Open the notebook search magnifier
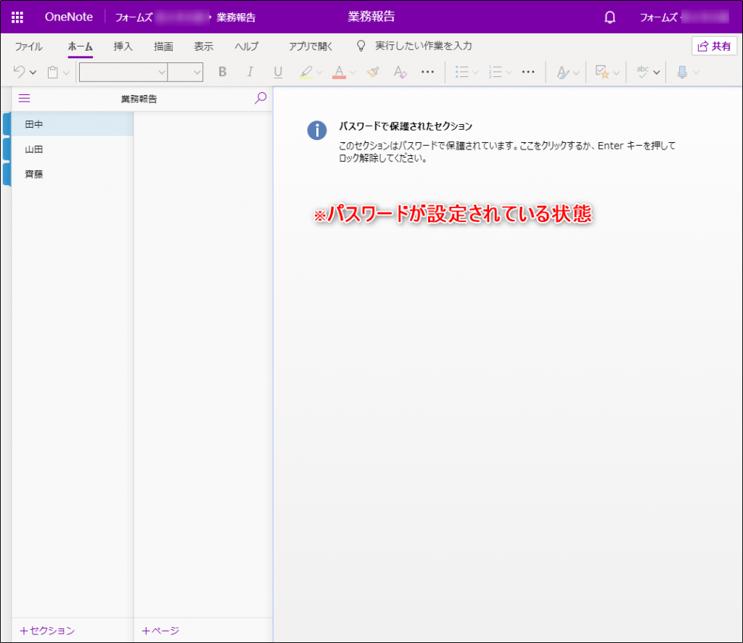 point(260,98)
